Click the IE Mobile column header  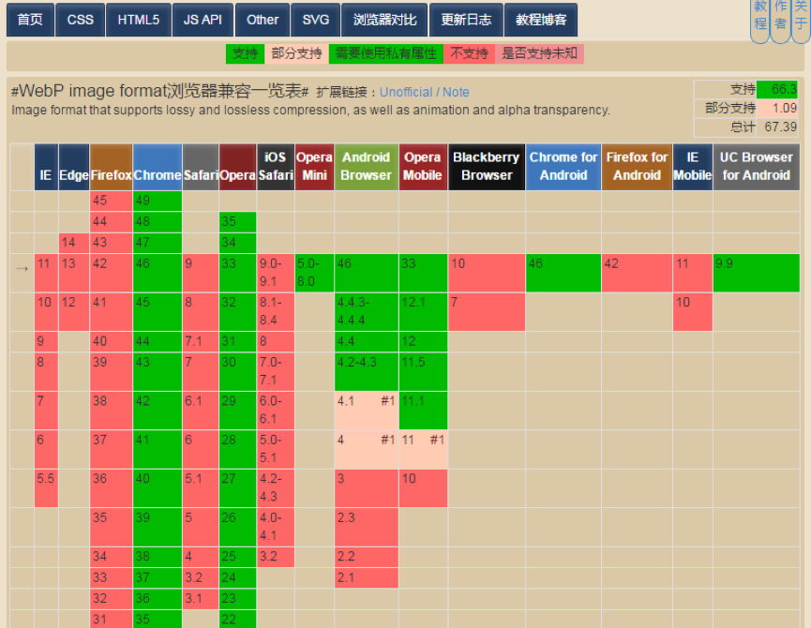point(693,167)
